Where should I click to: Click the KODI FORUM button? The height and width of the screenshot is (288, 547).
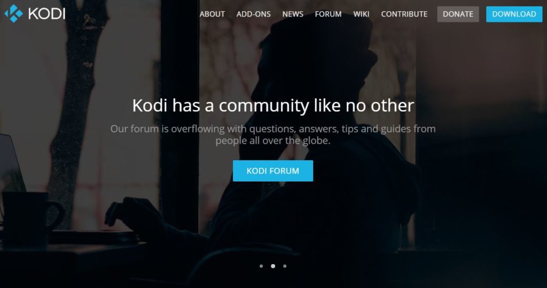pyautogui.click(x=273, y=171)
